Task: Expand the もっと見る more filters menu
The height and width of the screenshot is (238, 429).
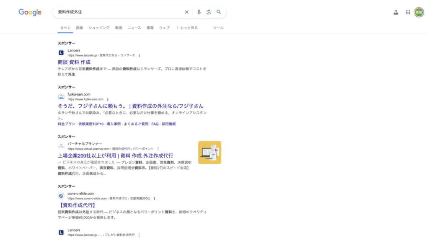Action: 187,28
